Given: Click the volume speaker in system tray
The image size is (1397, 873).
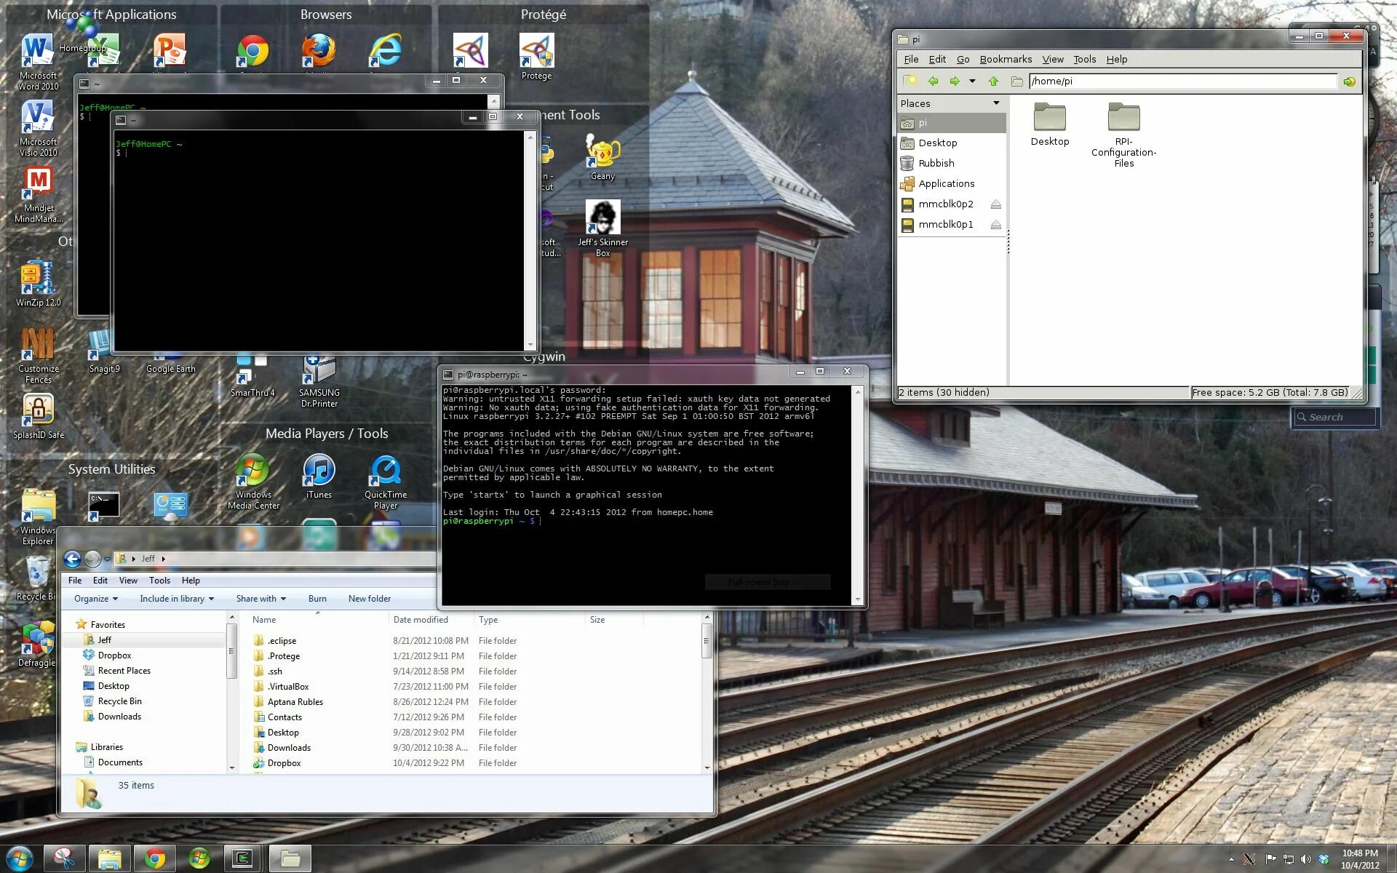Looking at the screenshot, I should click(x=1305, y=859).
